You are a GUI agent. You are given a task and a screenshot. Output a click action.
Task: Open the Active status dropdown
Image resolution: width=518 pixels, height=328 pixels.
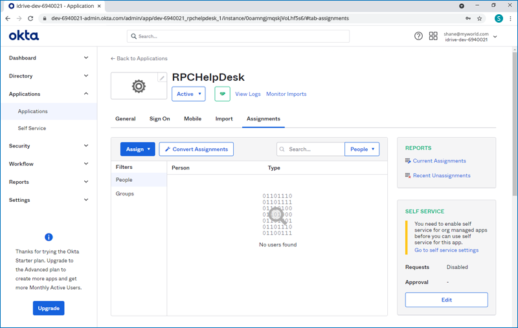coord(188,94)
